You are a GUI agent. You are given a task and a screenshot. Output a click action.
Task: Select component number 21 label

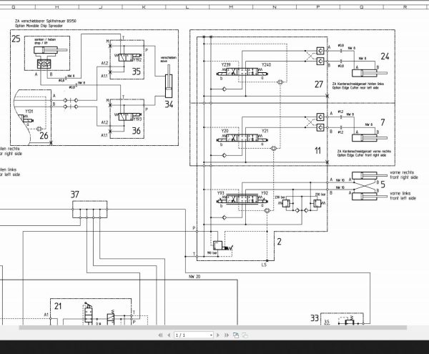coord(58,306)
